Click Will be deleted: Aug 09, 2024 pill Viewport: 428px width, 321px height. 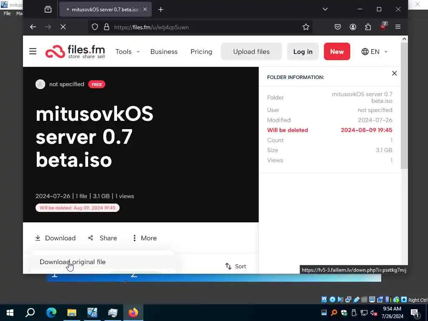click(x=77, y=208)
